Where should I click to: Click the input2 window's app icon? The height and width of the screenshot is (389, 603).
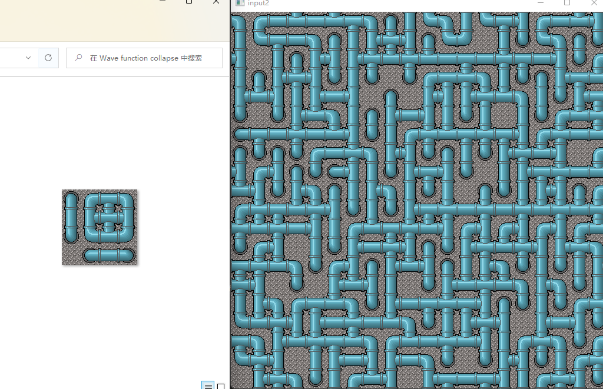tap(240, 3)
